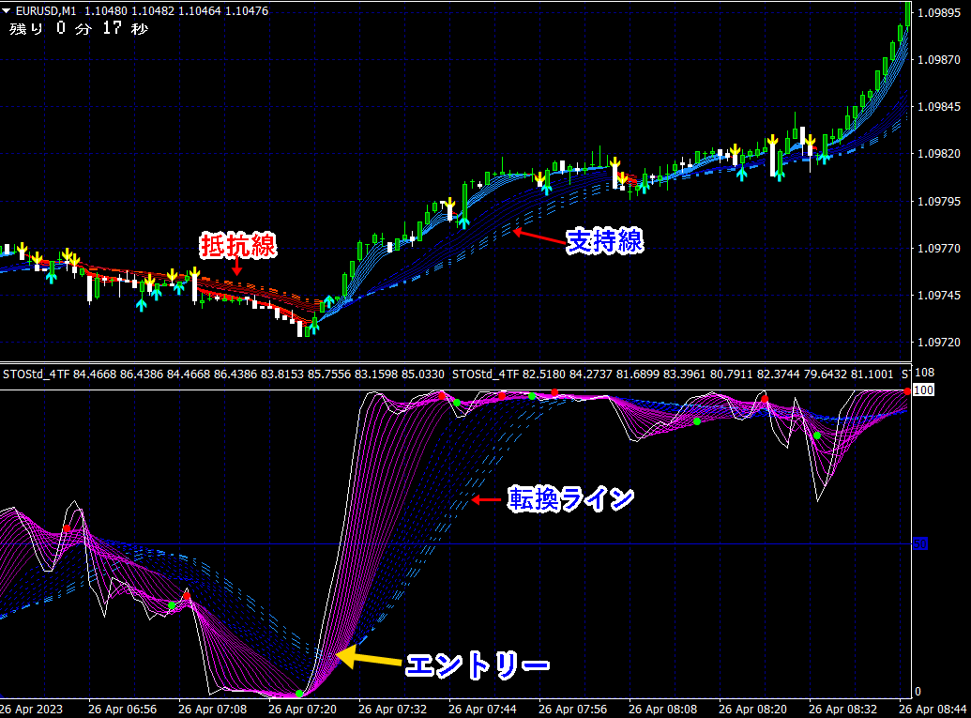Click the 1.09870 price scale label
Image resolution: width=971 pixels, height=718 pixels.
tap(939, 60)
